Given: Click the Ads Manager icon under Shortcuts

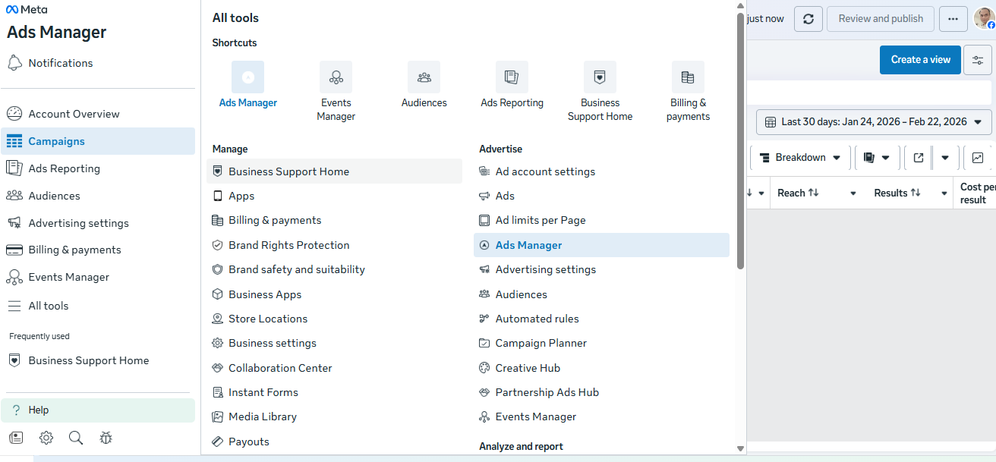Looking at the screenshot, I should click(x=247, y=77).
